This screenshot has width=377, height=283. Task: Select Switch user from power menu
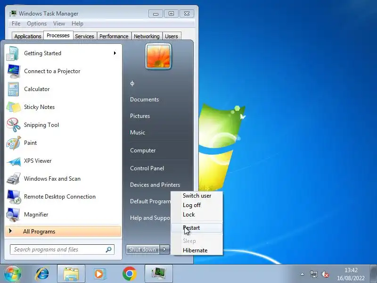pyautogui.click(x=197, y=196)
